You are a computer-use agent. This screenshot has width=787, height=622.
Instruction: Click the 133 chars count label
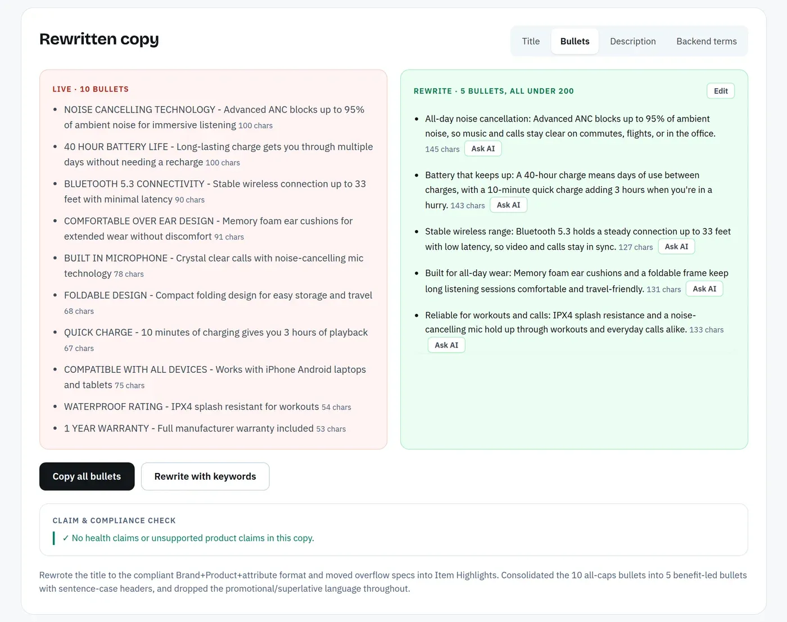pyautogui.click(x=707, y=330)
